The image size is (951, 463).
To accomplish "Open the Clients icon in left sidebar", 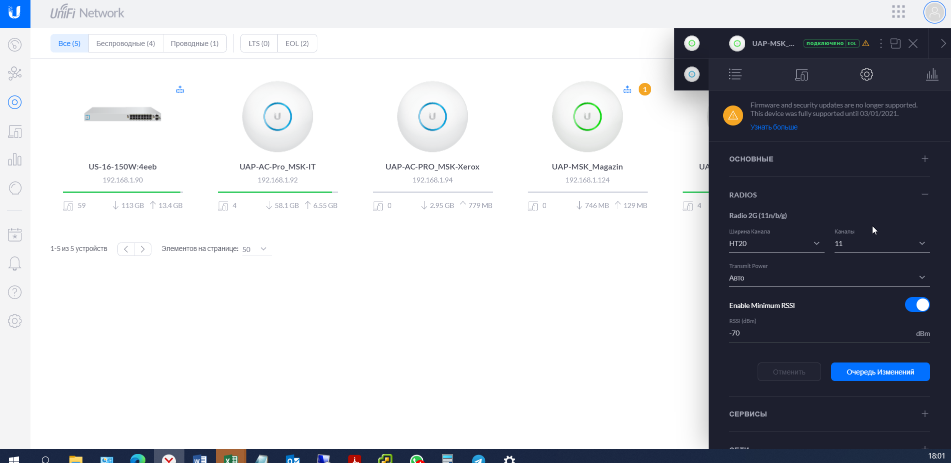I will click(15, 132).
